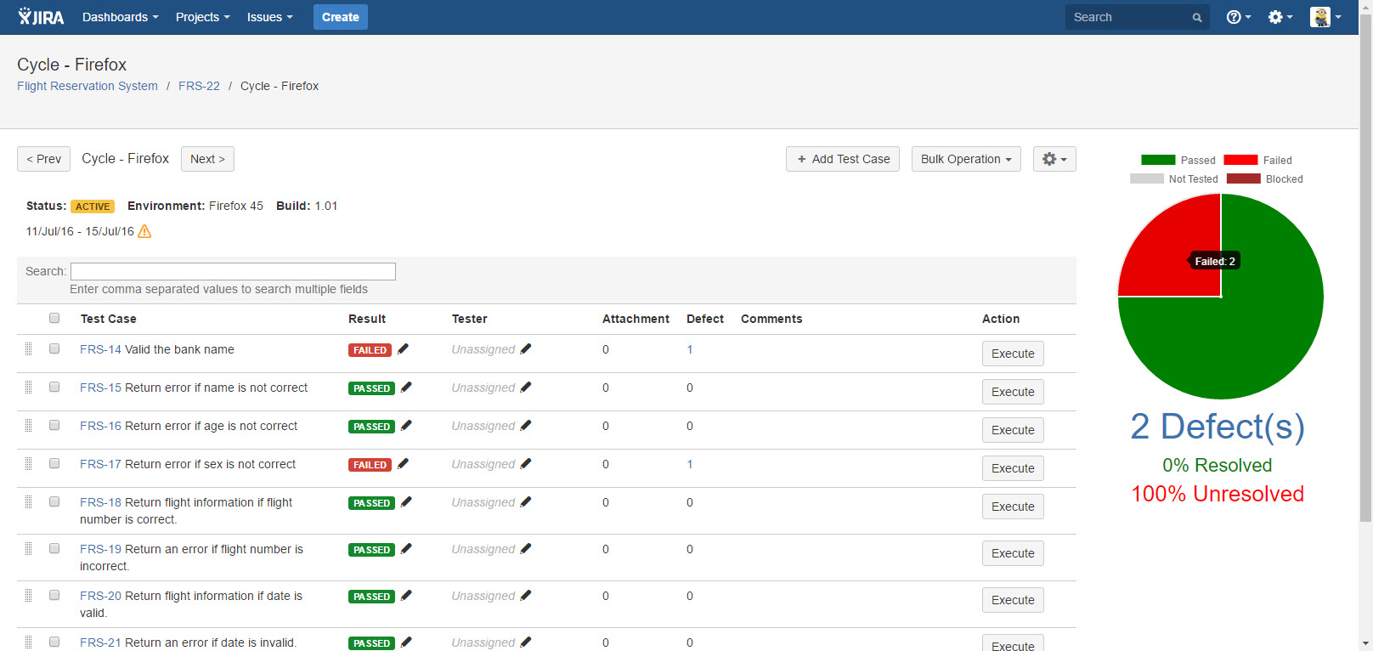Open the cycle settings gear dropdown
This screenshot has width=1373, height=651.
click(x=1054, y=159)
